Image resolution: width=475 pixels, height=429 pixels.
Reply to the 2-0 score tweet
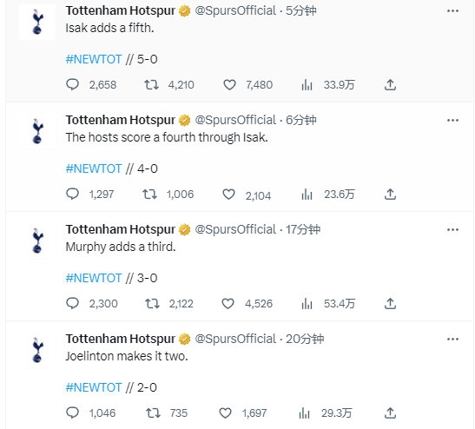pyautogui.click(x=72, y=412)
